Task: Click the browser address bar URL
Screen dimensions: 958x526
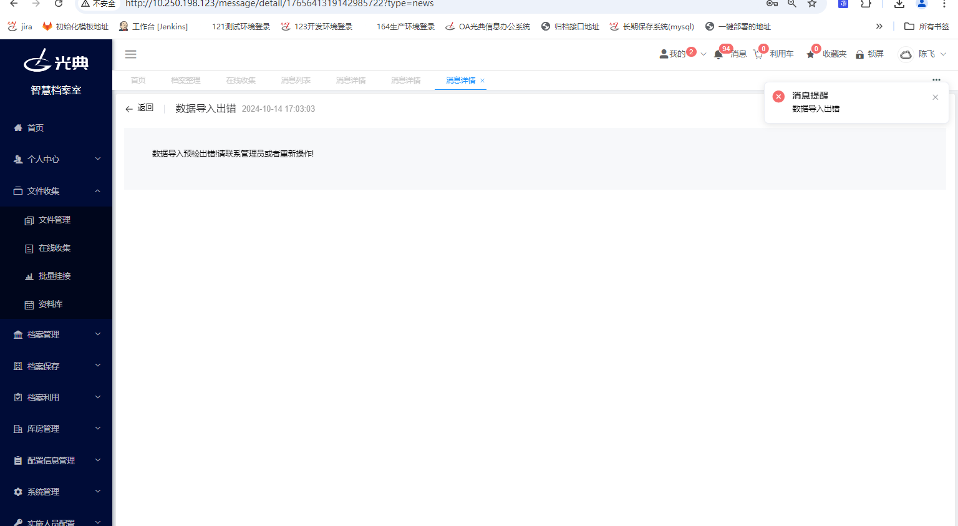Action: tap(279, 4)
